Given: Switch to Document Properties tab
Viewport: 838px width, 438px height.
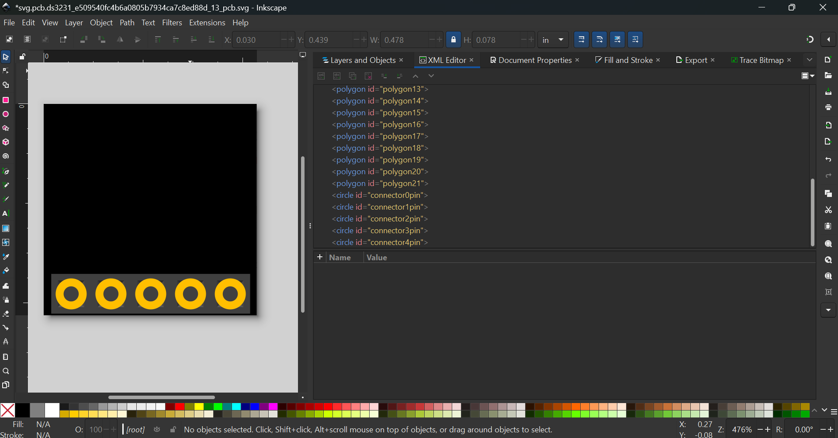Looking at the screenshot, I should [531, 60].
